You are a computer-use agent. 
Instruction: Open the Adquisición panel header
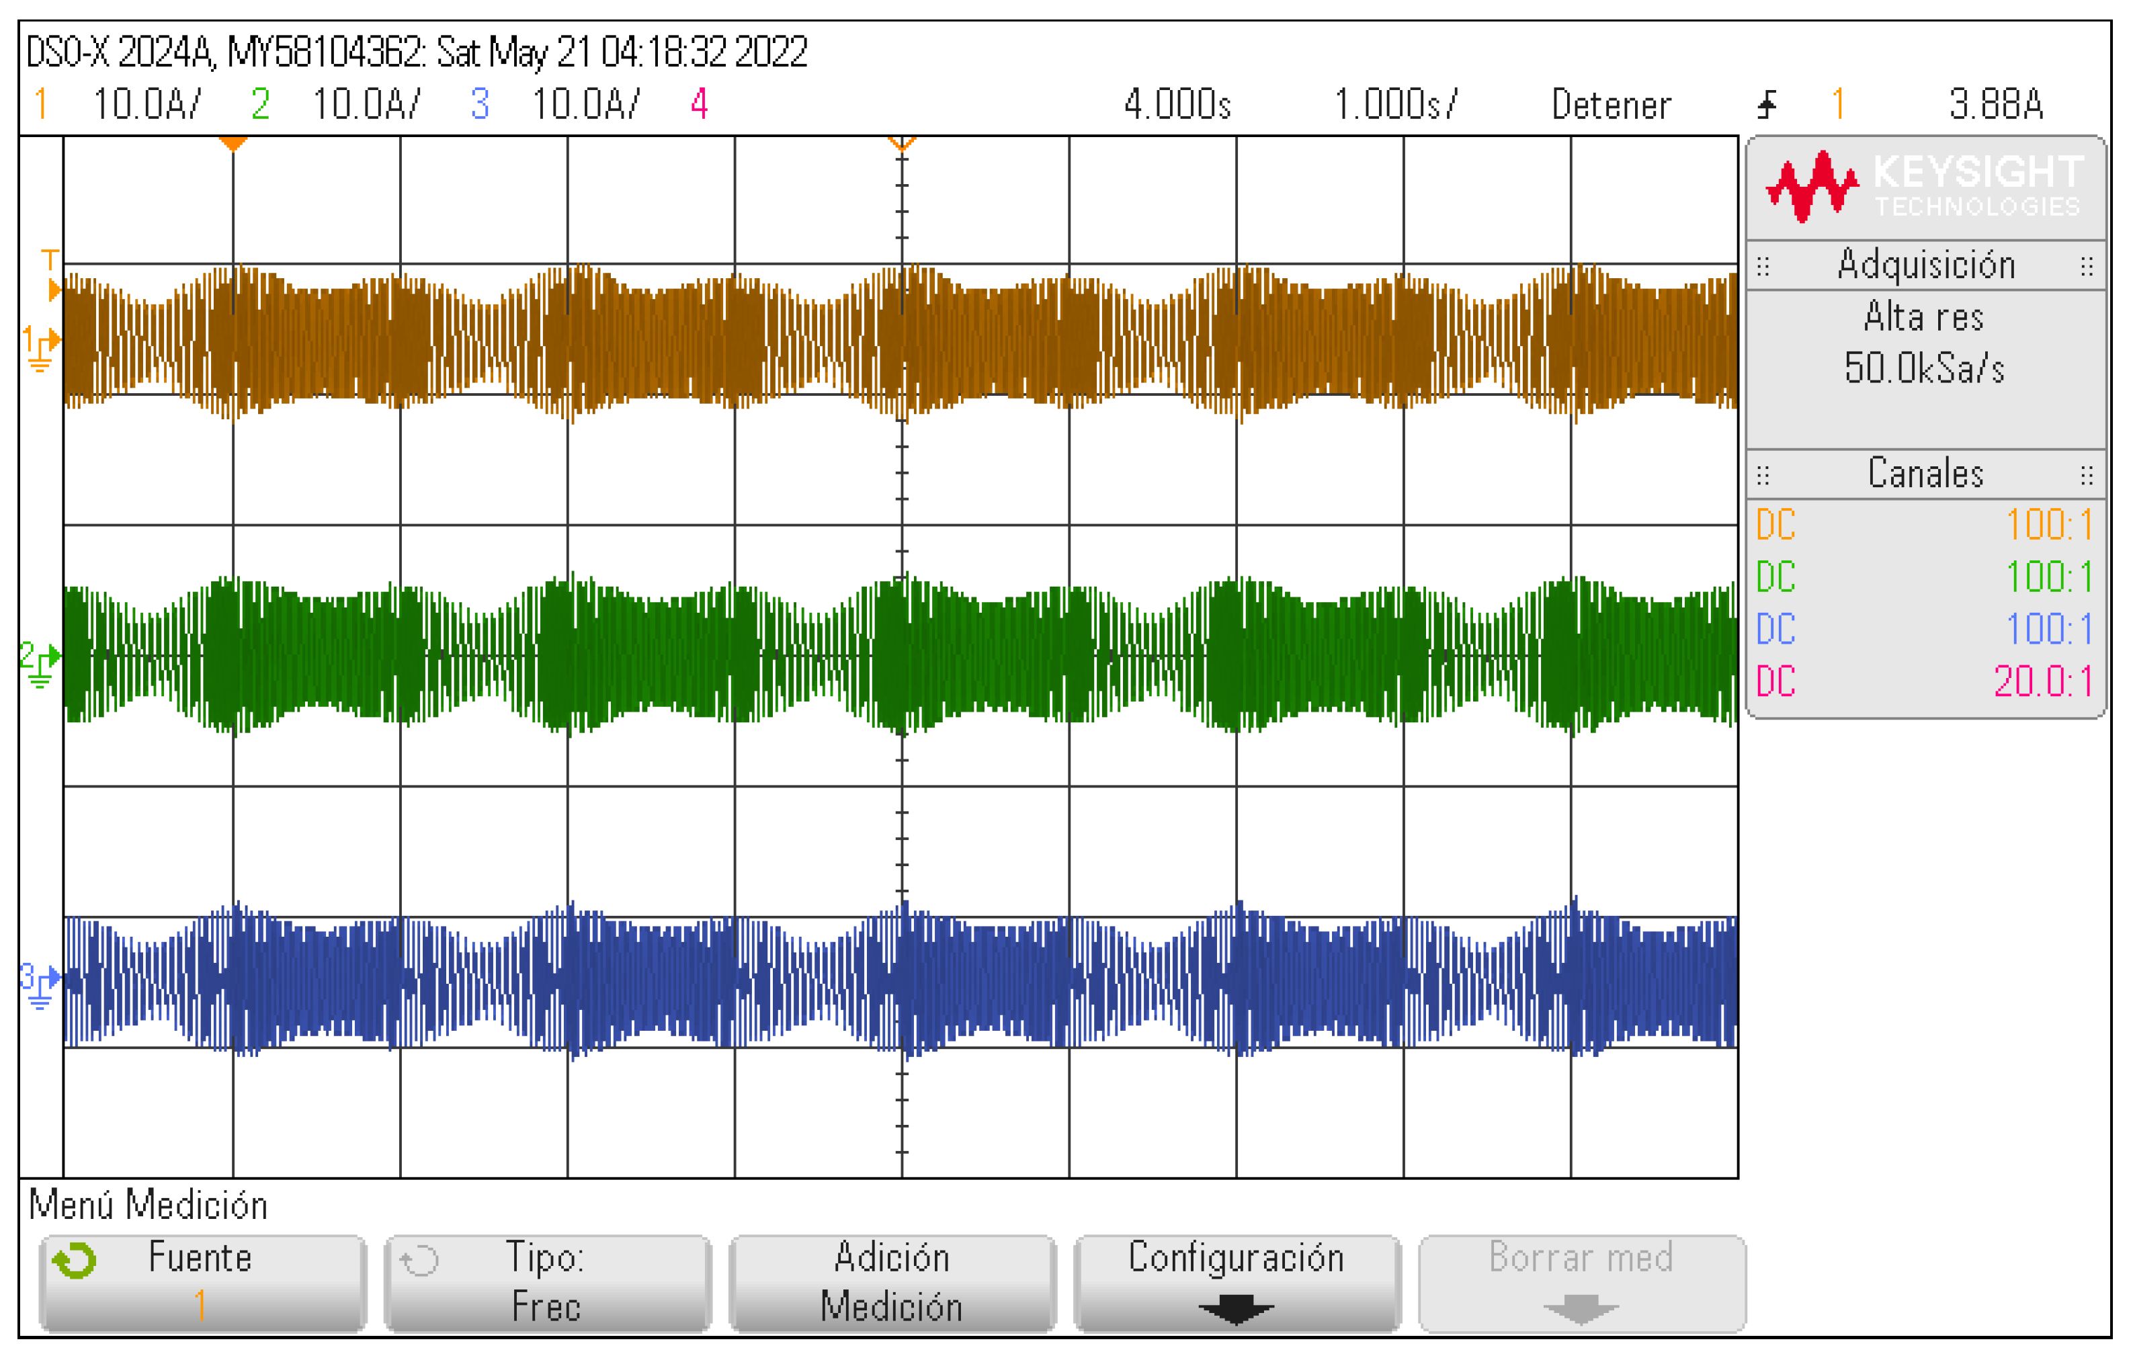coord(1925,265)
